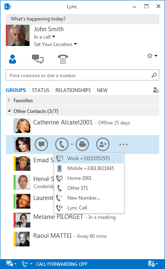This screenshot has height=269, width=165.
Task: View the selected contact's card
Action: (x=103, y=144)
